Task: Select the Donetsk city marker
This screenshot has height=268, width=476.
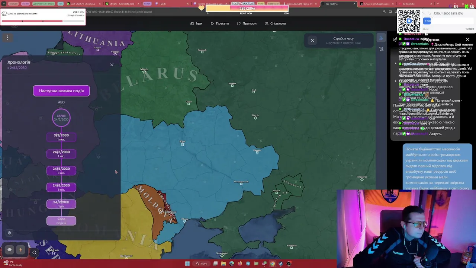Action: tap(276, 193)
